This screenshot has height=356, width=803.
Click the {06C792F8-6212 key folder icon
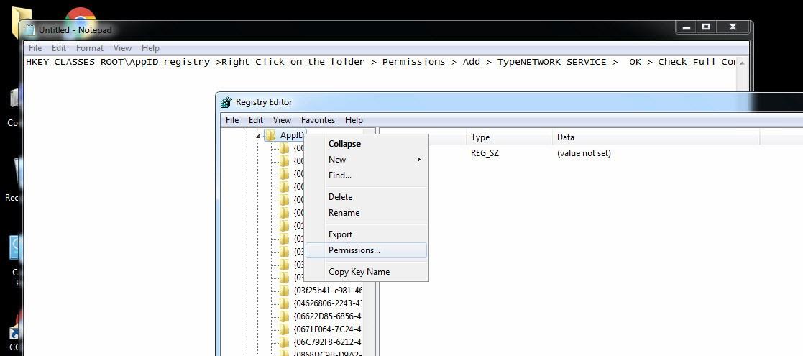pos(284,342)
